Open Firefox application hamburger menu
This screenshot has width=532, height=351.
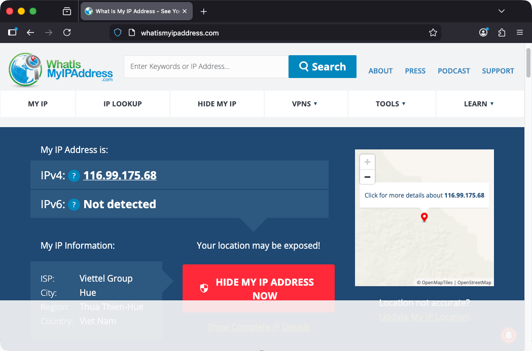click(519, 32)
